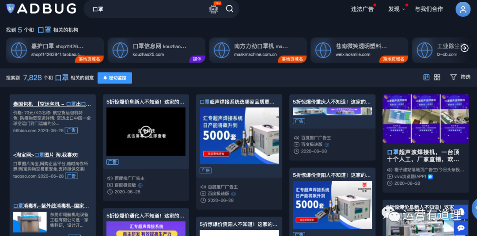Click the globe icon of 南方力劲口罩机
The height and width of the screenshot is (236, 477).
(x=222, y=50)
